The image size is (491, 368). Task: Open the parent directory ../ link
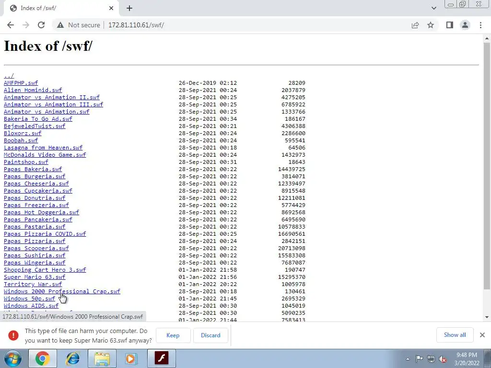coord(9,76)
